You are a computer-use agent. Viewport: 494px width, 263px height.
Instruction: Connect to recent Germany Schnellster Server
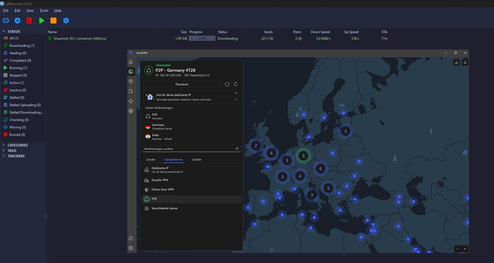(192, 126)
